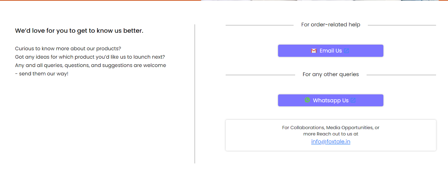Click the "send them our way!" text
This screenshot has height=170, width=448.
tap(43, 74)
